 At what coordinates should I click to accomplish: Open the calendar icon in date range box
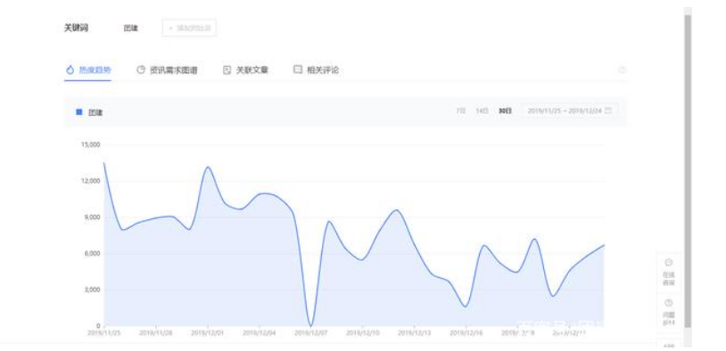pos(608,110)
